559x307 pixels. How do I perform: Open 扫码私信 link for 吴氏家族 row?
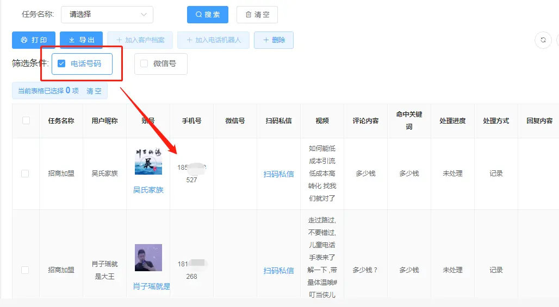278,174
